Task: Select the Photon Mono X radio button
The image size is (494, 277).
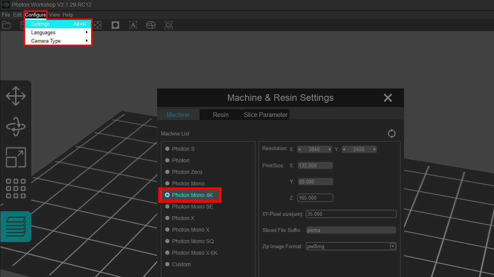Action: 167,230
